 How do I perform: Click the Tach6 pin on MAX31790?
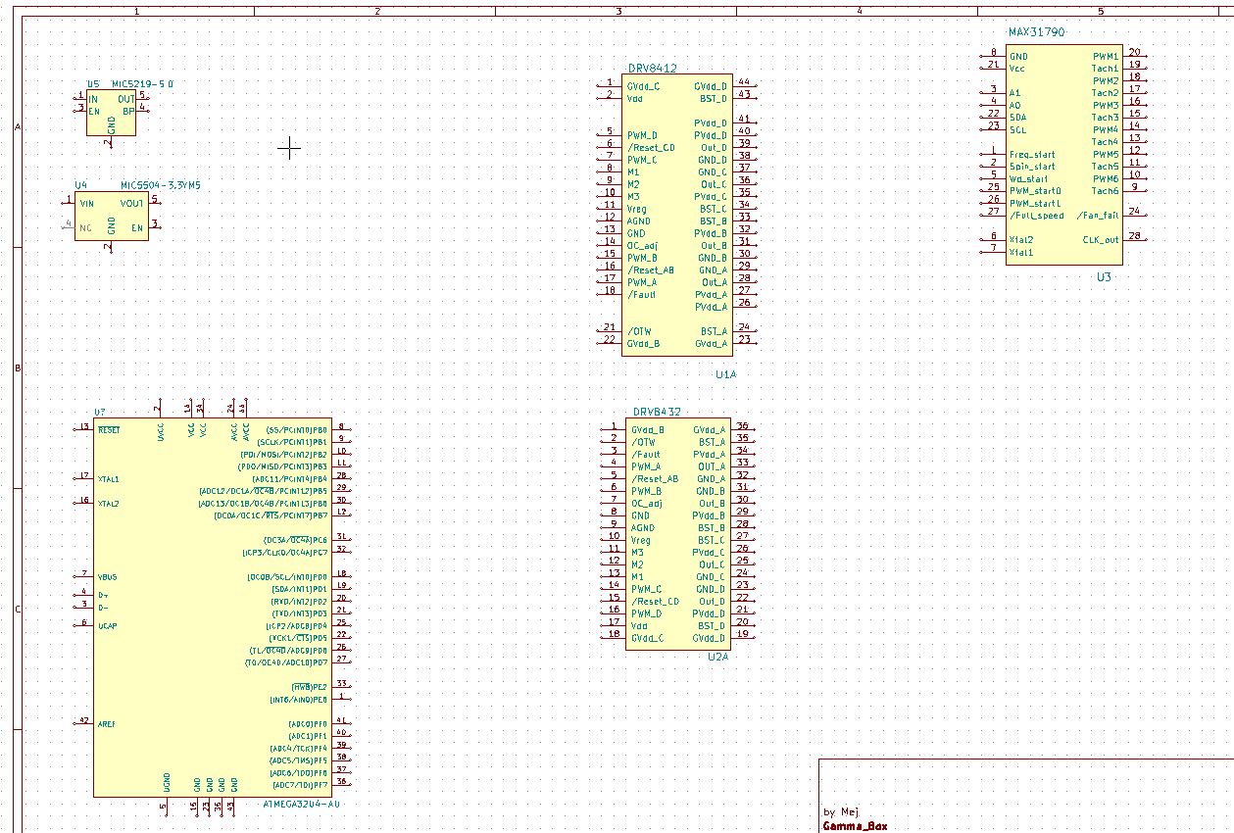tap(1106, 191)
